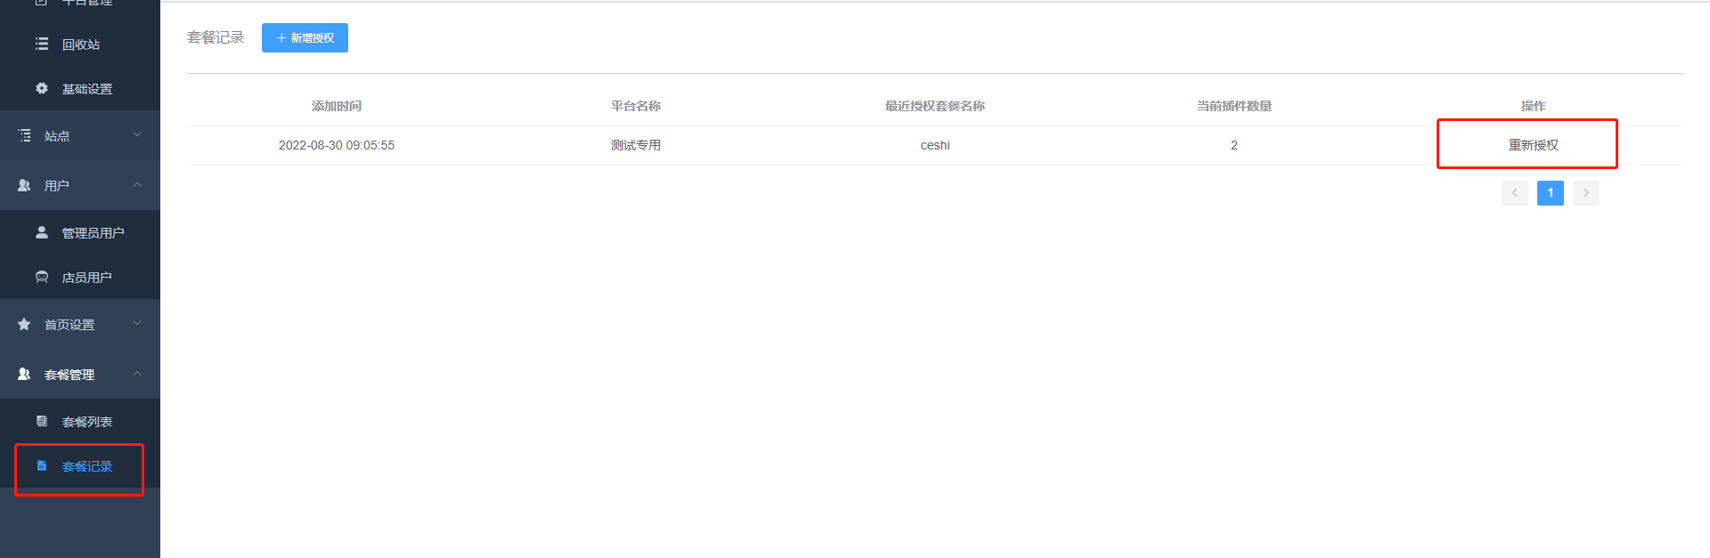This screenshot has height=558, width=1710.
Task: Click the 测试专用 platform name cell
Action: click(636, 145)
